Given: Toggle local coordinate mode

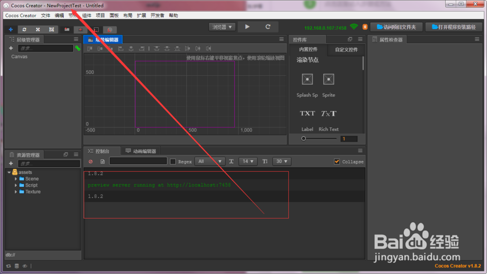Looking at the screenshot, I should (96, 30).
